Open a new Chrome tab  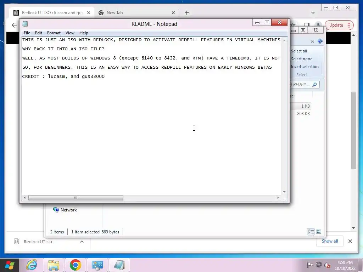[x=187, y=13]
